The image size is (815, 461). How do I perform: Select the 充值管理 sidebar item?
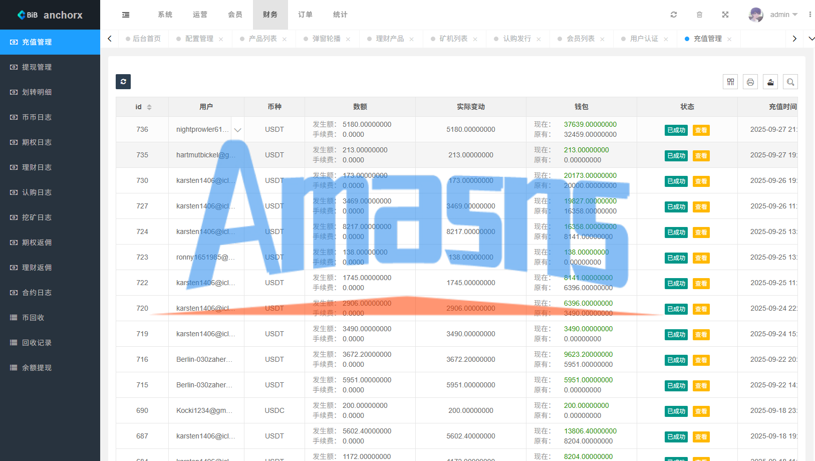click(x=50, y=42)
